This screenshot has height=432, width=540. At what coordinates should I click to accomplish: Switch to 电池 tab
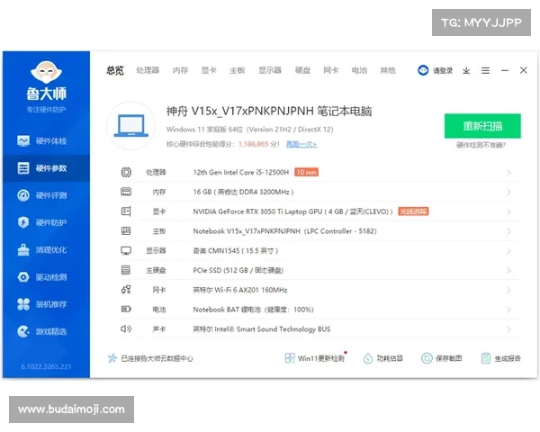pos(359,70)
